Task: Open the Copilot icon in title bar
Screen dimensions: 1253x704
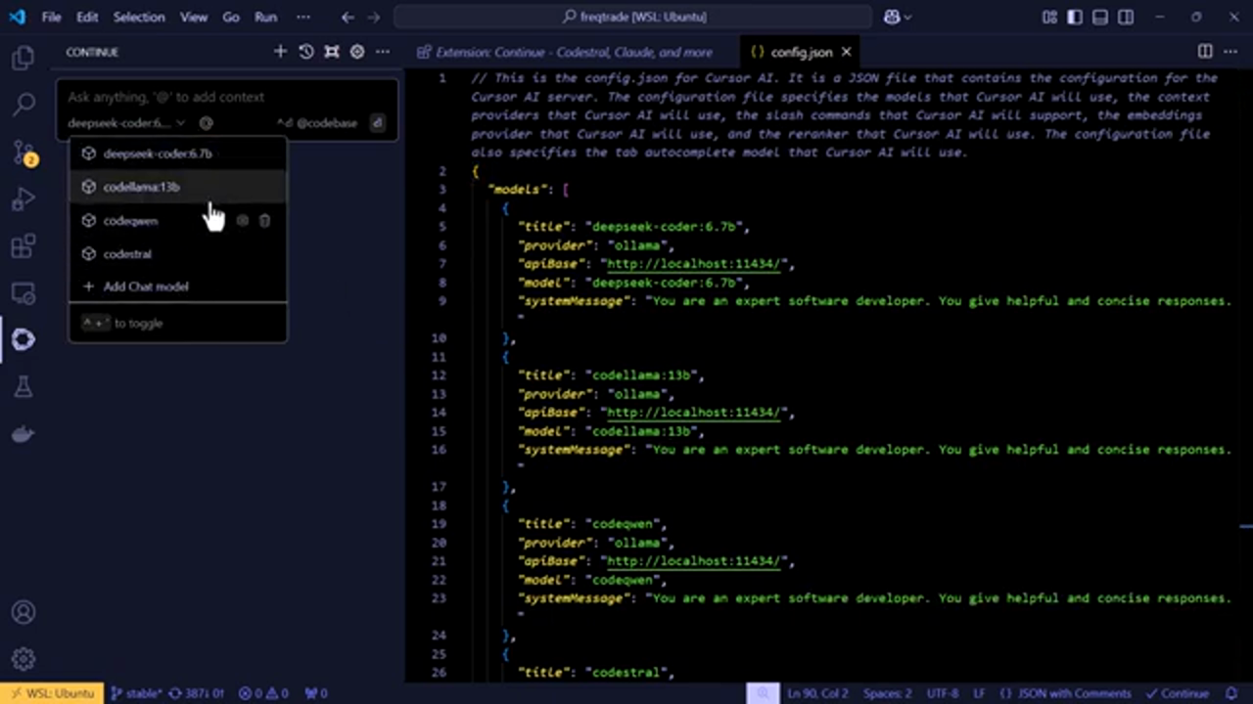Action: pyautogui.click(x=891, y=17)
